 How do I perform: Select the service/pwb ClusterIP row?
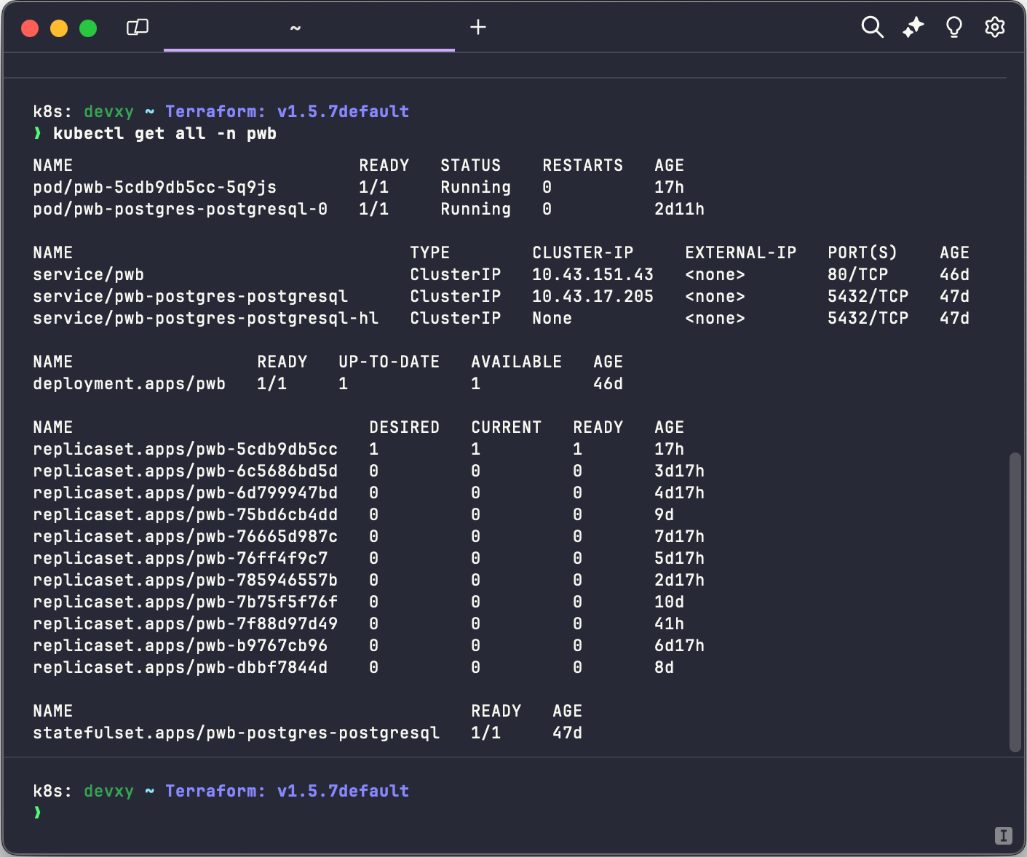(x=88, y=274)
